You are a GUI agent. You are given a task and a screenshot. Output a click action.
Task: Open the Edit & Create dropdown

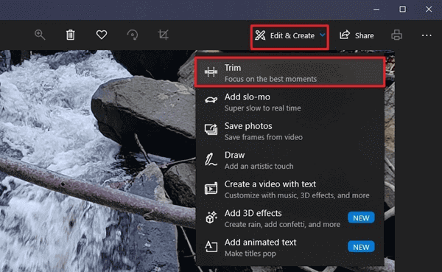pos(290,36)
